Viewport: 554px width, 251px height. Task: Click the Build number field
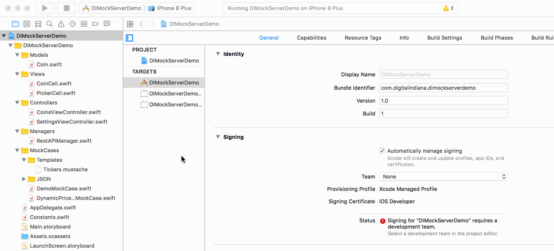point(443,114)
